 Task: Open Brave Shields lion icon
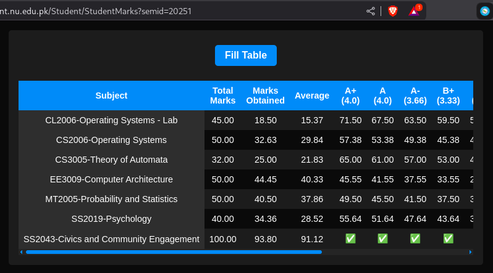pos(393,11)
